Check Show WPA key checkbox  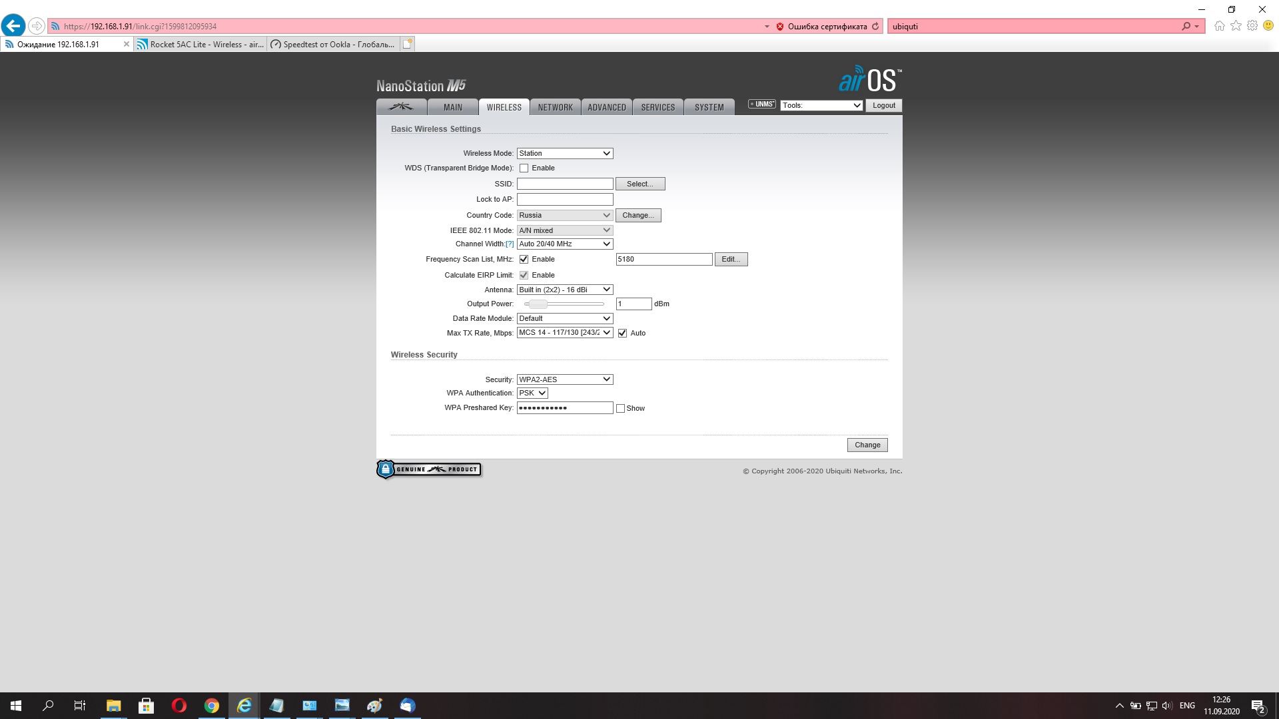[x=620, y=409]
